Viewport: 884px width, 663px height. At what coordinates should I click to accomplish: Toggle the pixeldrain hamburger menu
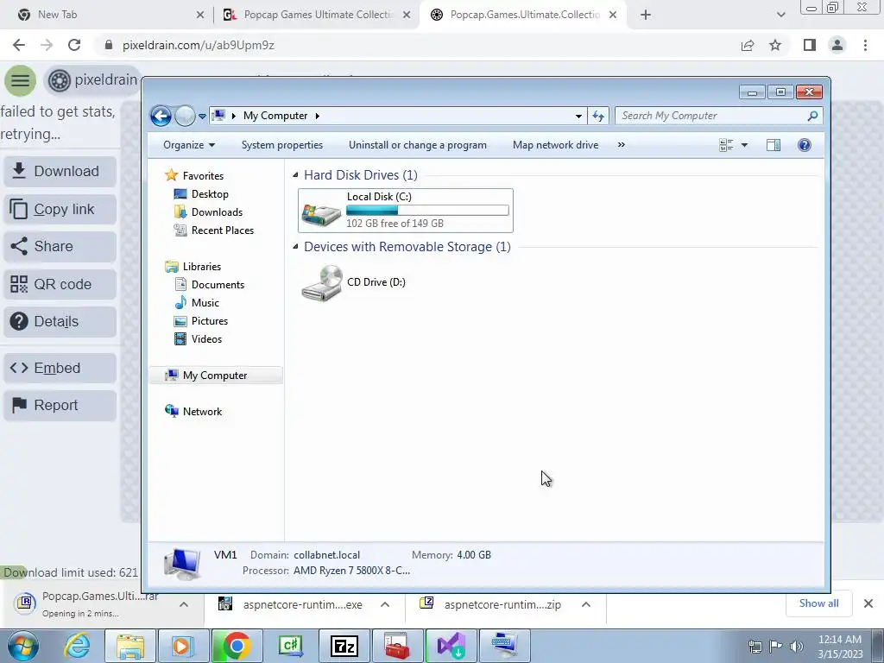click(x=21, y=80)
